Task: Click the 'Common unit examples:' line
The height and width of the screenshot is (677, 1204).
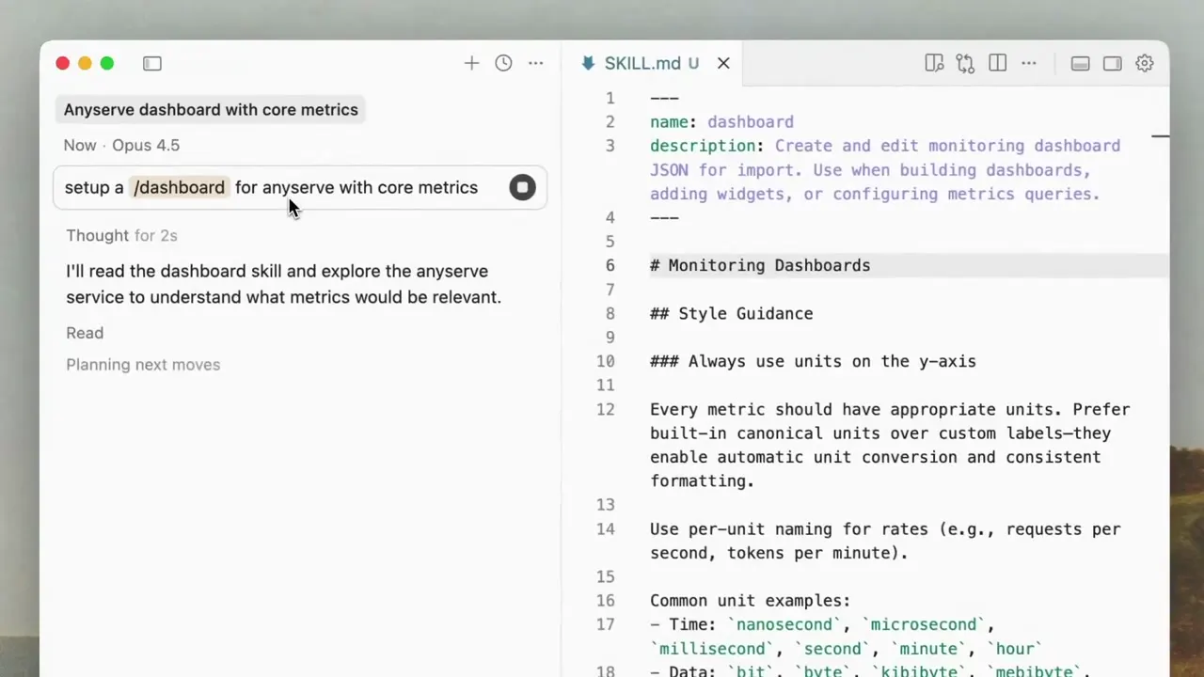Action: pos(750,601)
